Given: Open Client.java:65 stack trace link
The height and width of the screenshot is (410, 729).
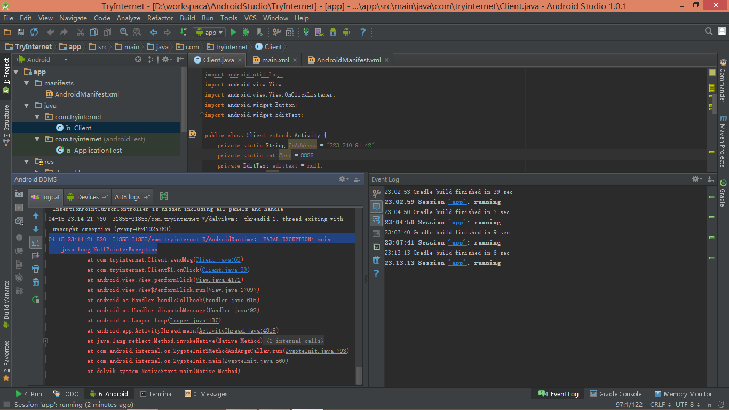Looking at the screenshot, I should 218,259.
